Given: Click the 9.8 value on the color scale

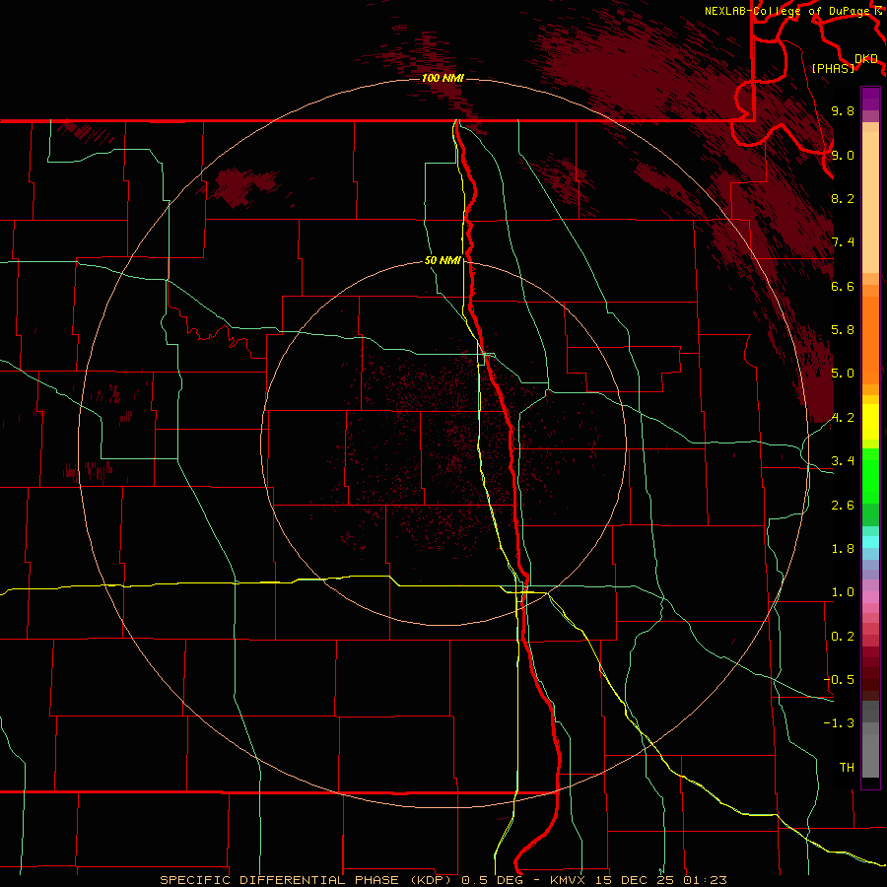Looking at the screenshot, I should 843,110.
